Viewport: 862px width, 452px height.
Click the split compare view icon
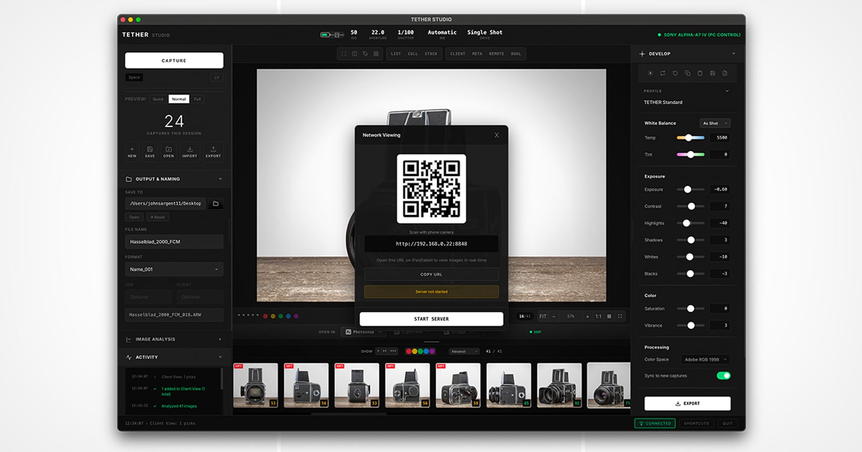354,54
